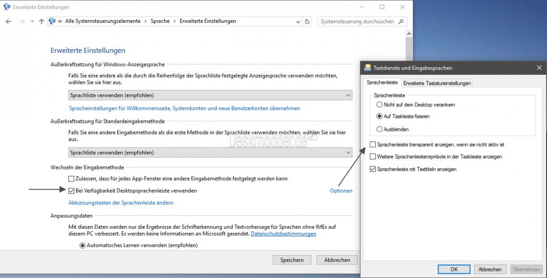The width and height of the screenshot is (547, 278).
Task: Click the back navigation arrow
Action: pos(8,21)
